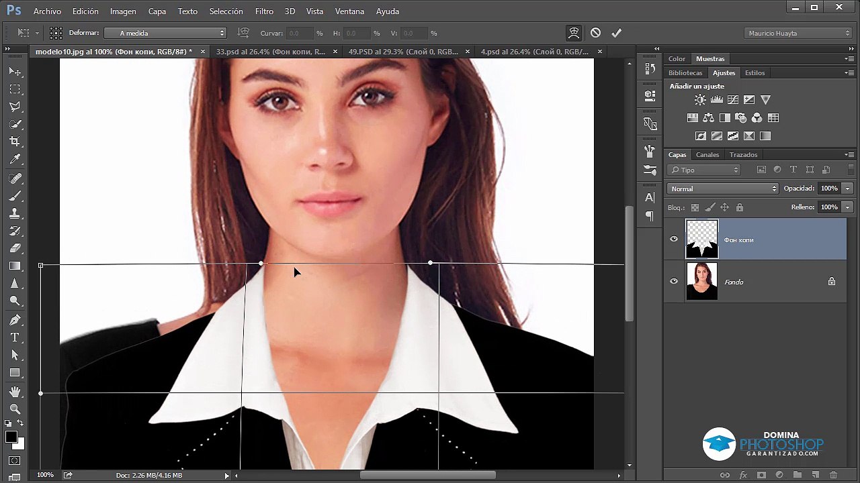Add a Brightness/Contrast adjustment

click(700, 100)
